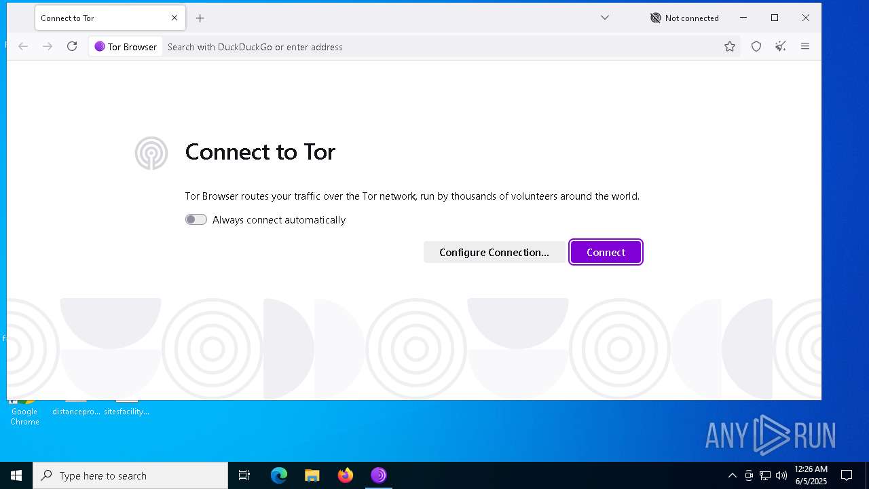Click the New Identity broom icon

tap(781, 46)
